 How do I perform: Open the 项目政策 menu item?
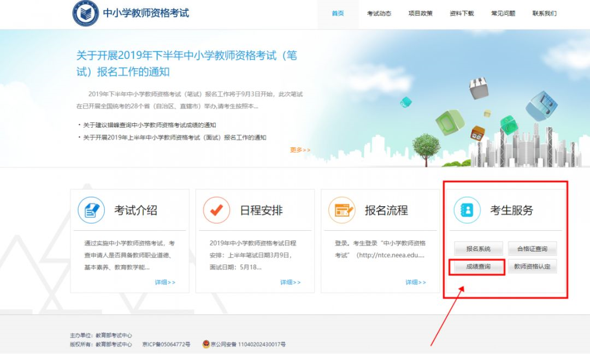pyautogui.click(x=421, y=13)
